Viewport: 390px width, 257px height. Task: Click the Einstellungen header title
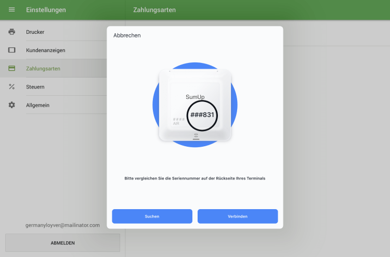click(46, 10)
